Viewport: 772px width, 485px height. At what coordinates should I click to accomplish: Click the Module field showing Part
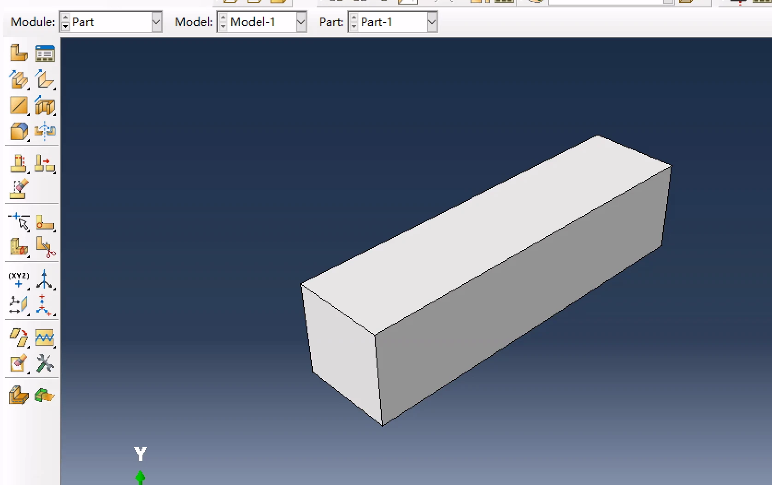111,22
